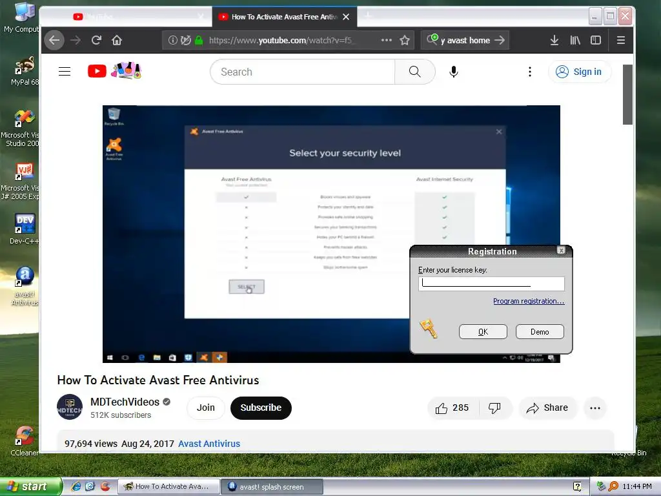Open the Dev-C++ desktop shortcut
The height and width of the screenshot is (496, 661).
tap(25, 229)
